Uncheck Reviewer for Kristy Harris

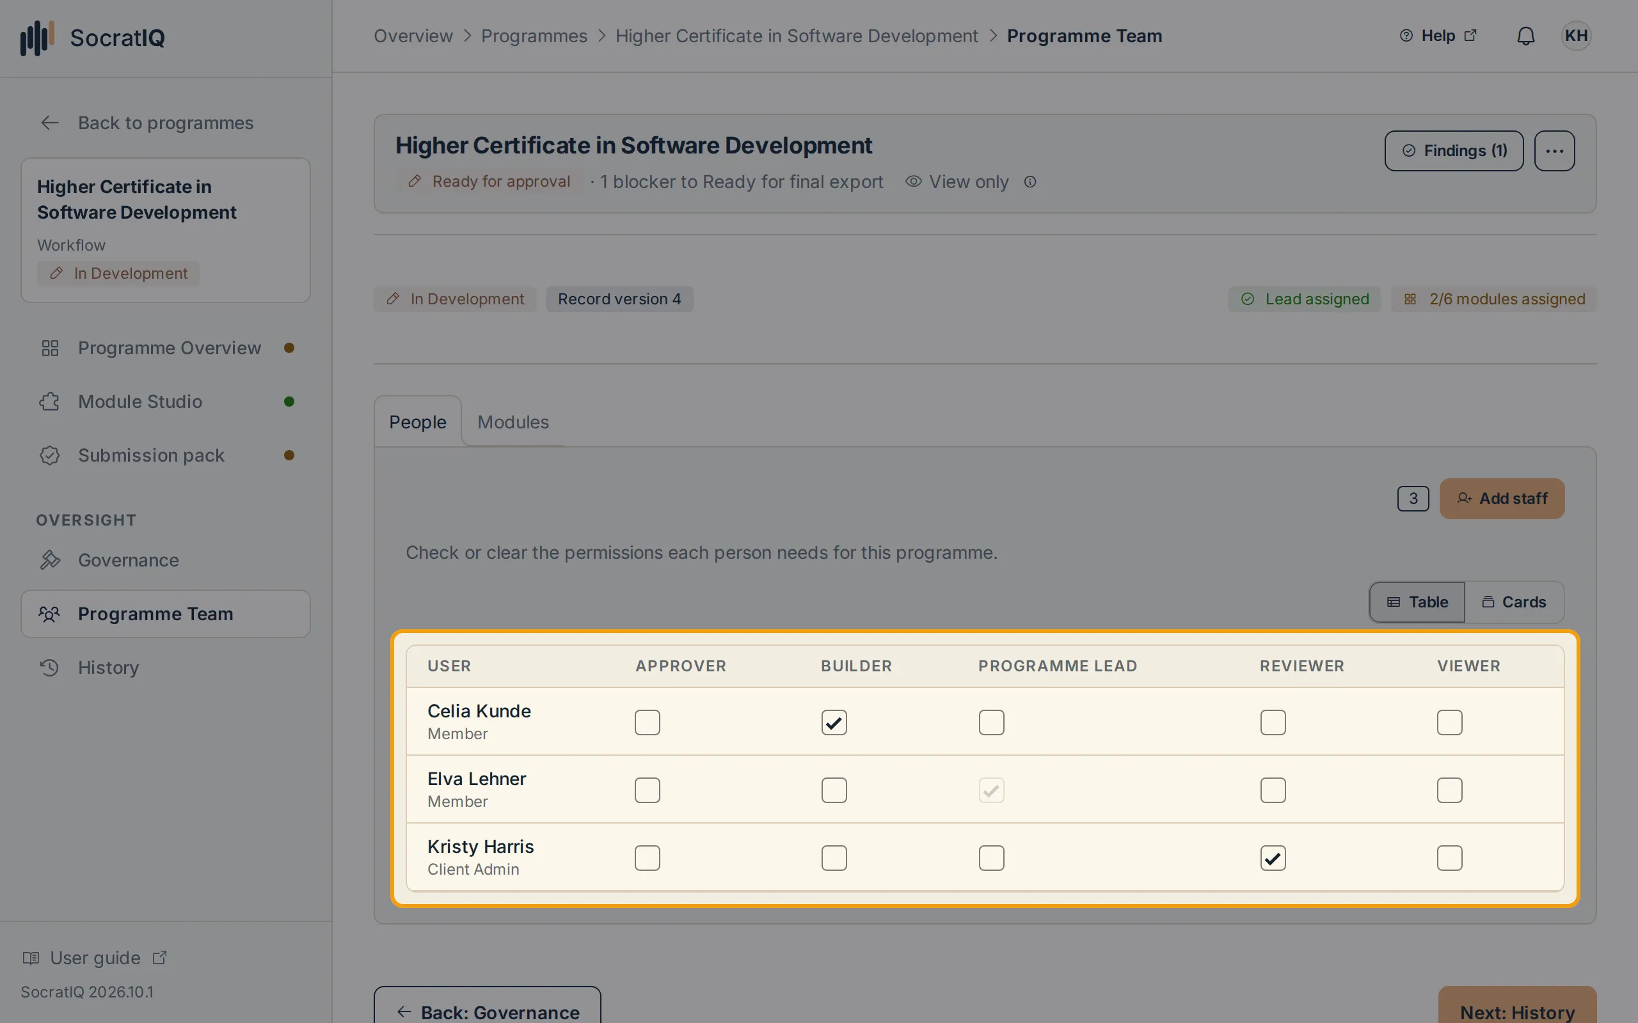(1273, 858)
